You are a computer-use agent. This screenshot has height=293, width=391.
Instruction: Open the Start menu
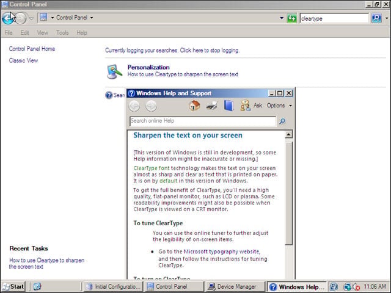[13, 286]
